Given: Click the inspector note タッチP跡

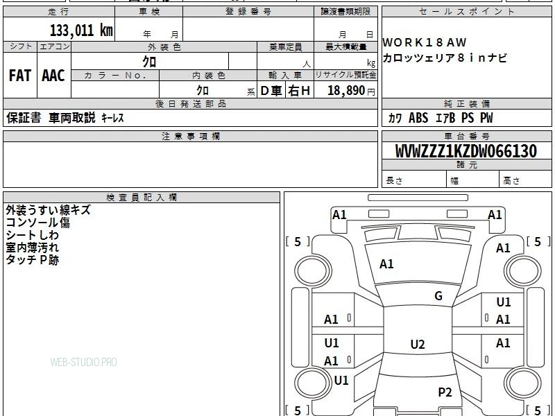Looking at the screenshot, I should [32, 259].
